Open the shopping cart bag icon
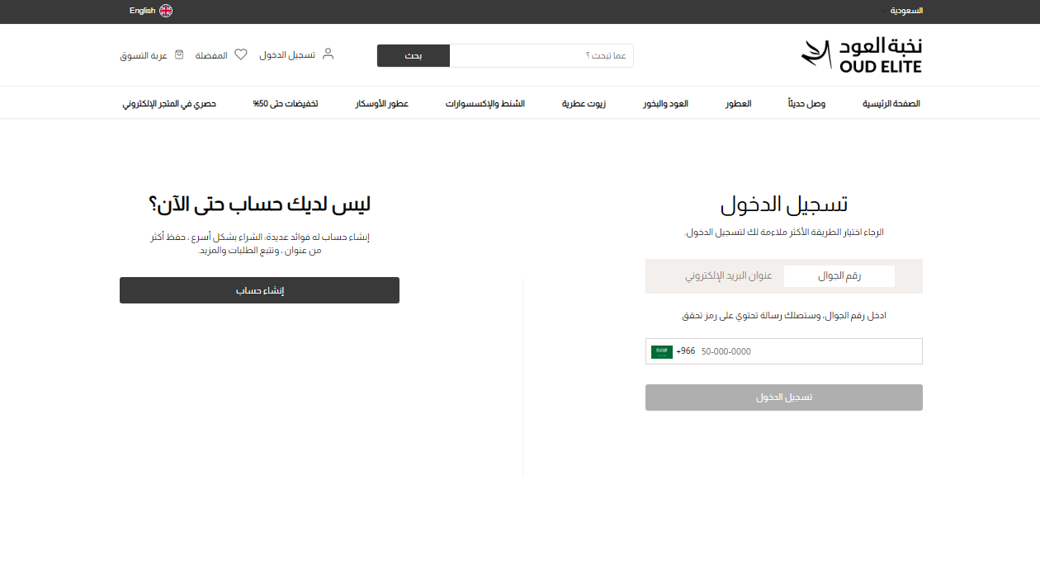Viewport: 1040px width, 569px height. point(179,54)
